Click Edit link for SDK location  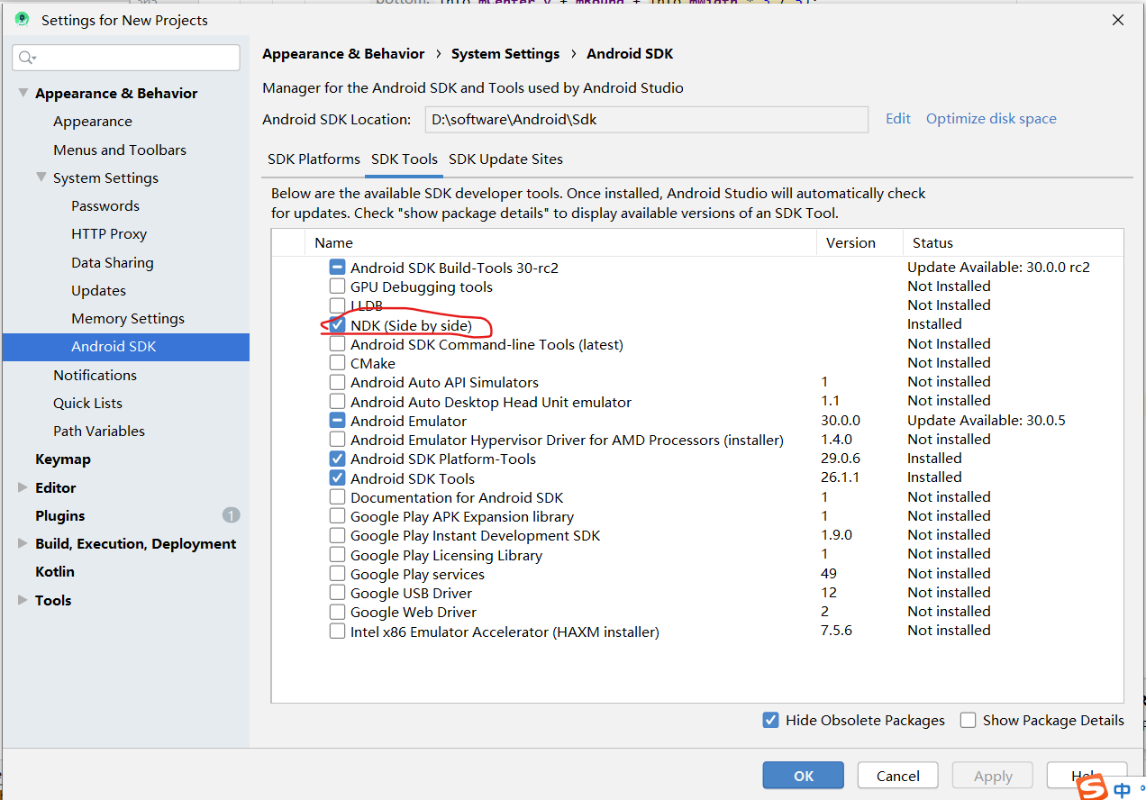tap(898, 118)
